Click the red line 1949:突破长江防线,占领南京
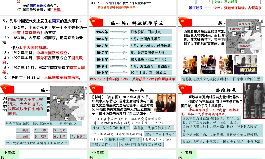The height and width of the screenshot is (159, 265). pos(237,8)
